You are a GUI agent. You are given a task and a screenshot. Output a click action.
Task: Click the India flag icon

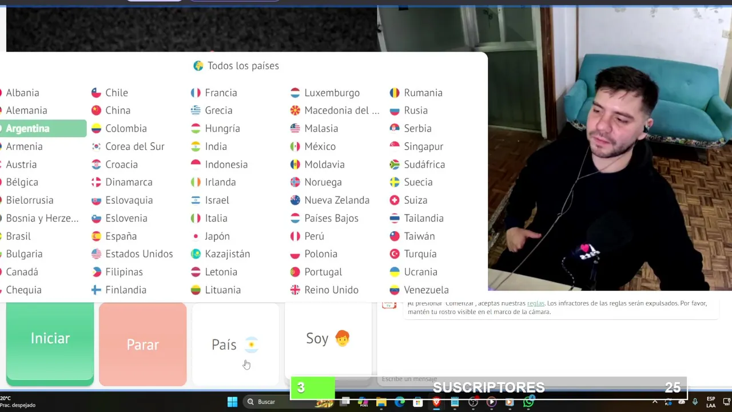(x=196, y=146)
